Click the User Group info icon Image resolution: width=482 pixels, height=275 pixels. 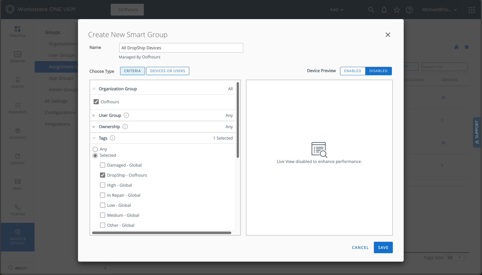(x=126, y=115)
